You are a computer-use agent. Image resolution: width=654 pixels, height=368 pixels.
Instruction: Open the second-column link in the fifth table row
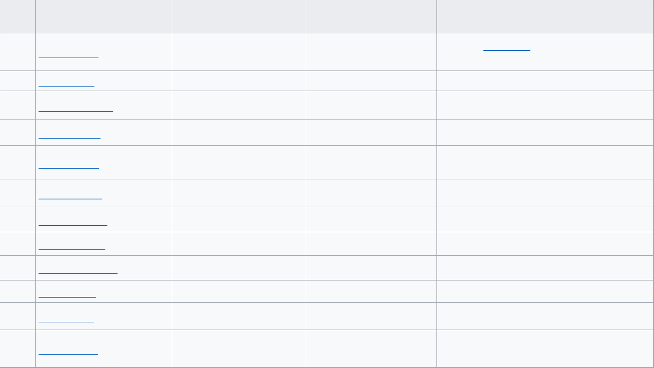click(x=69, y=165)
